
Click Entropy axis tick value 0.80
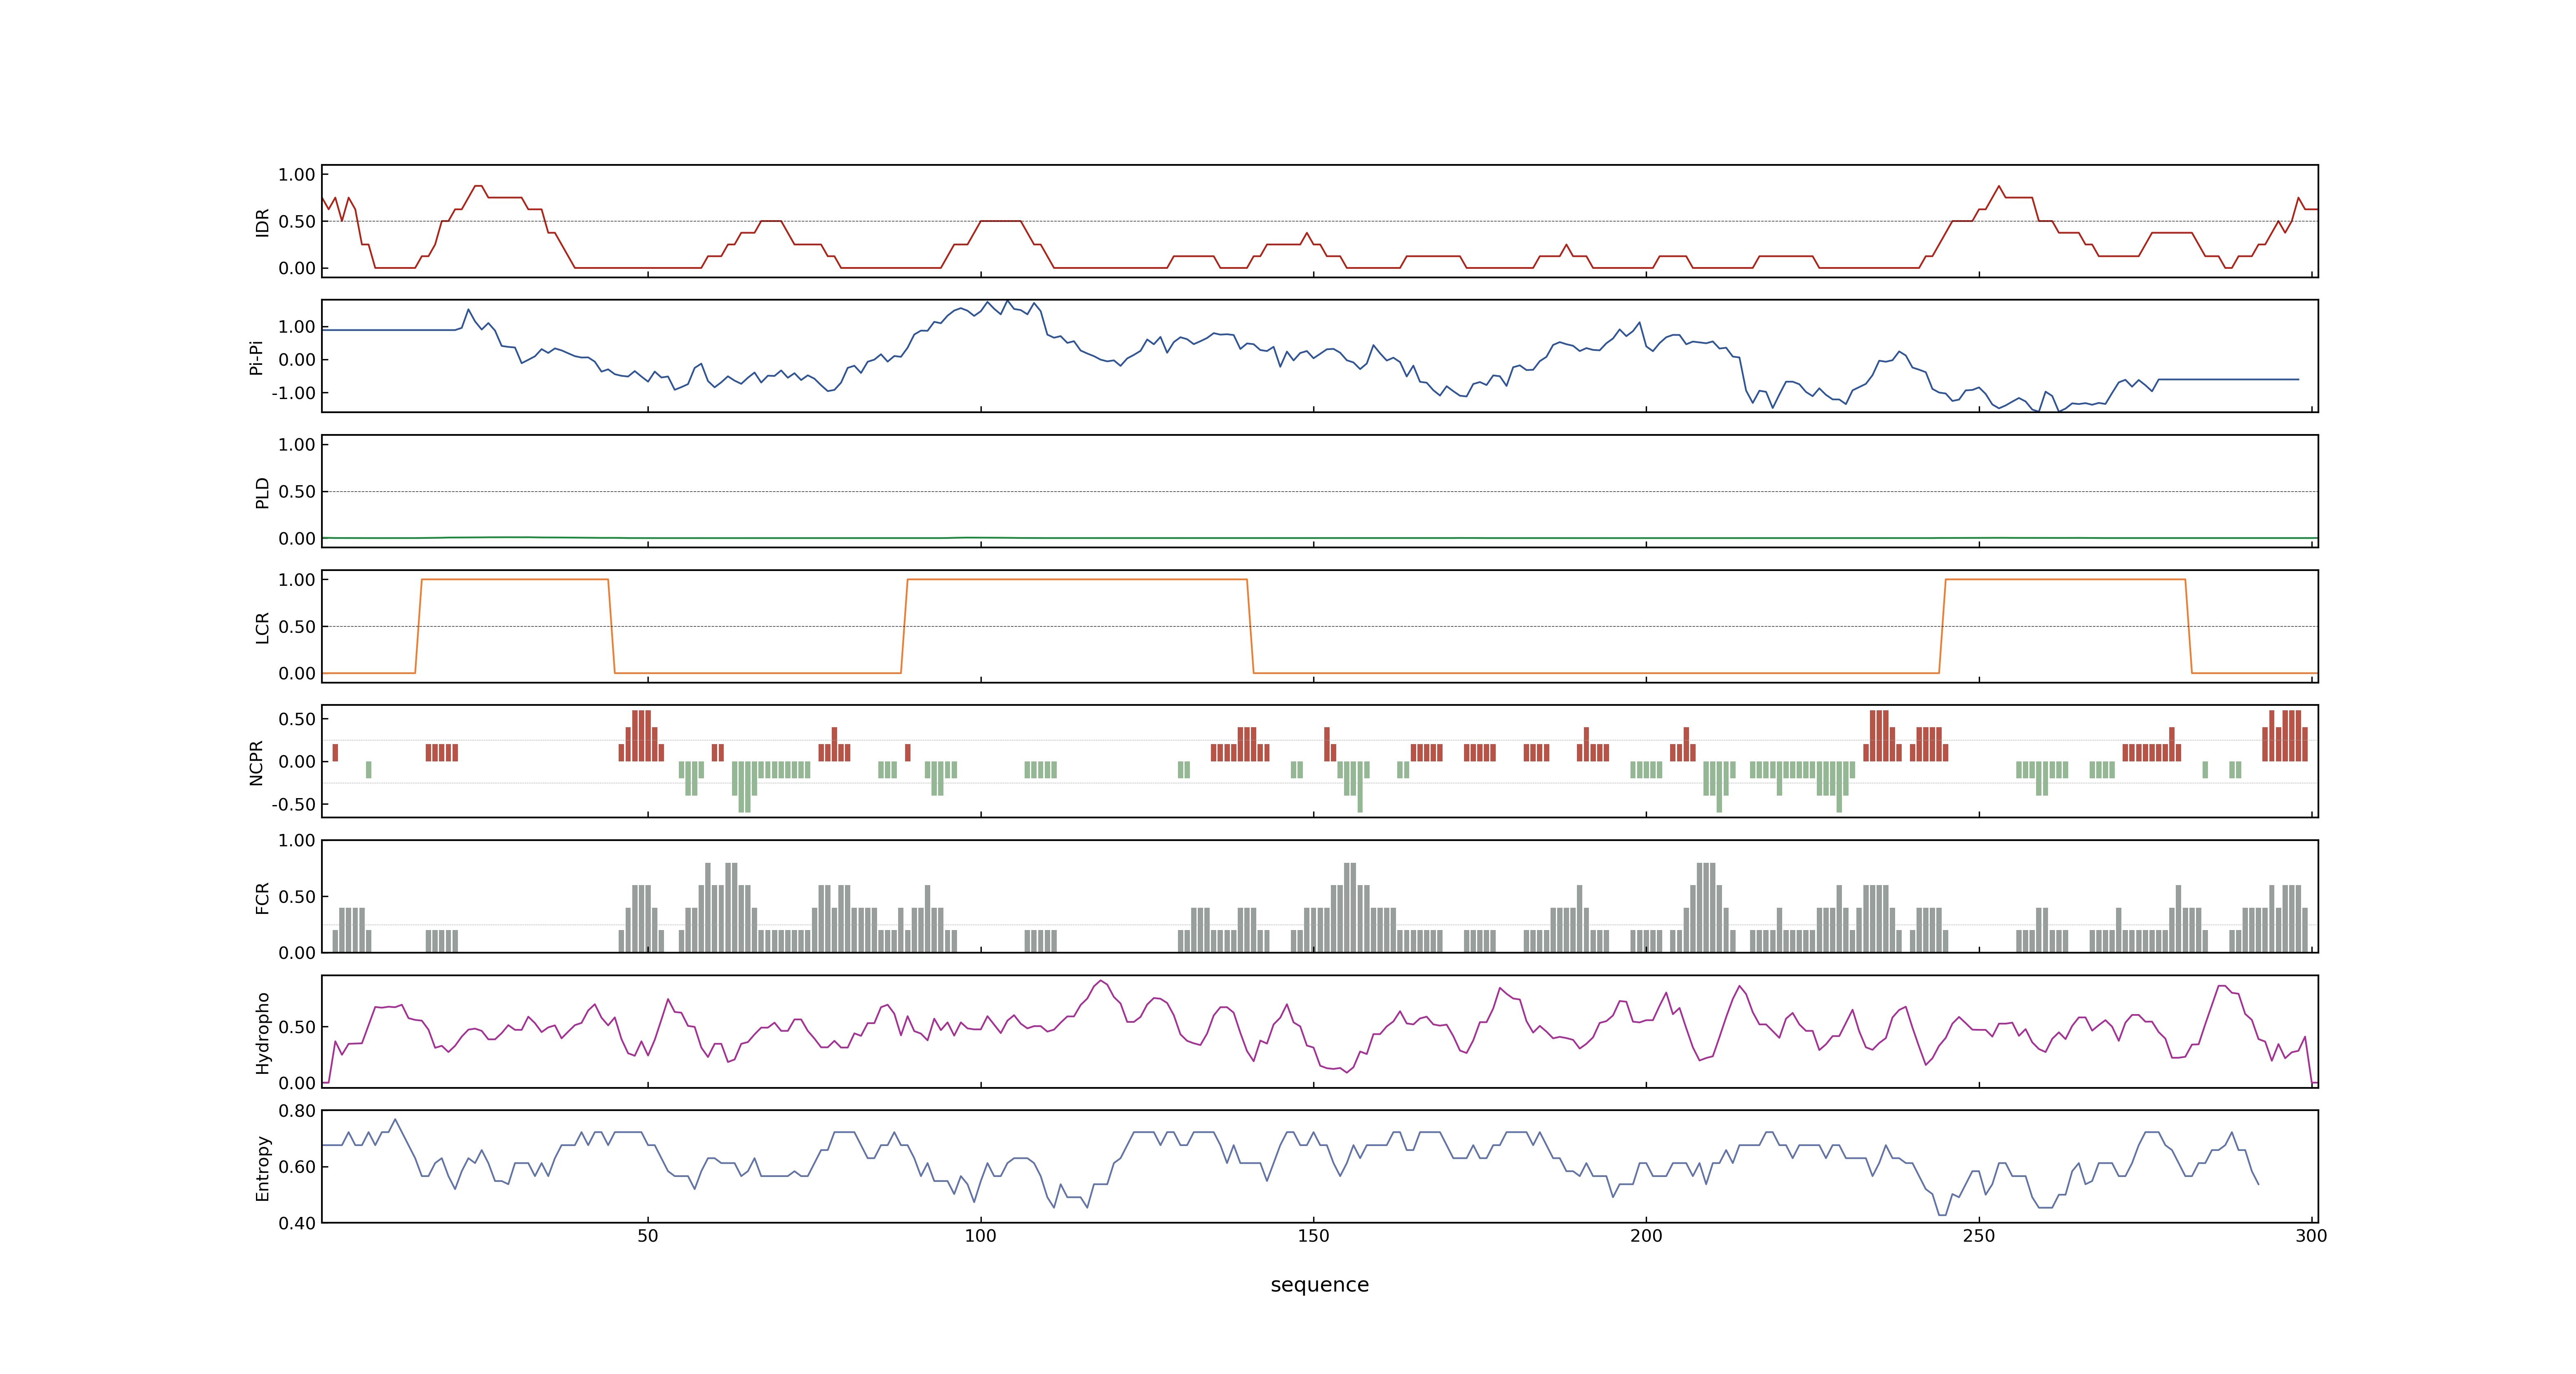[x=297, y=1111]
